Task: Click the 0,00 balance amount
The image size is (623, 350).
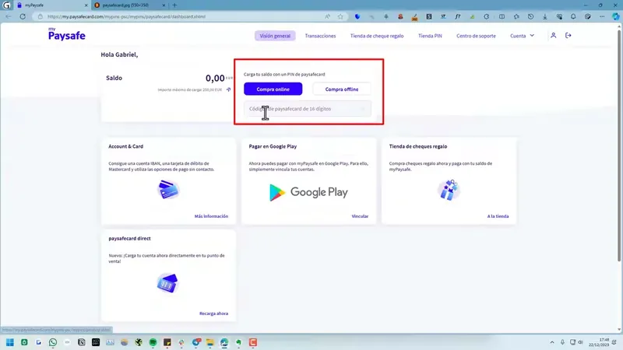Action: [x=215, y=79]
